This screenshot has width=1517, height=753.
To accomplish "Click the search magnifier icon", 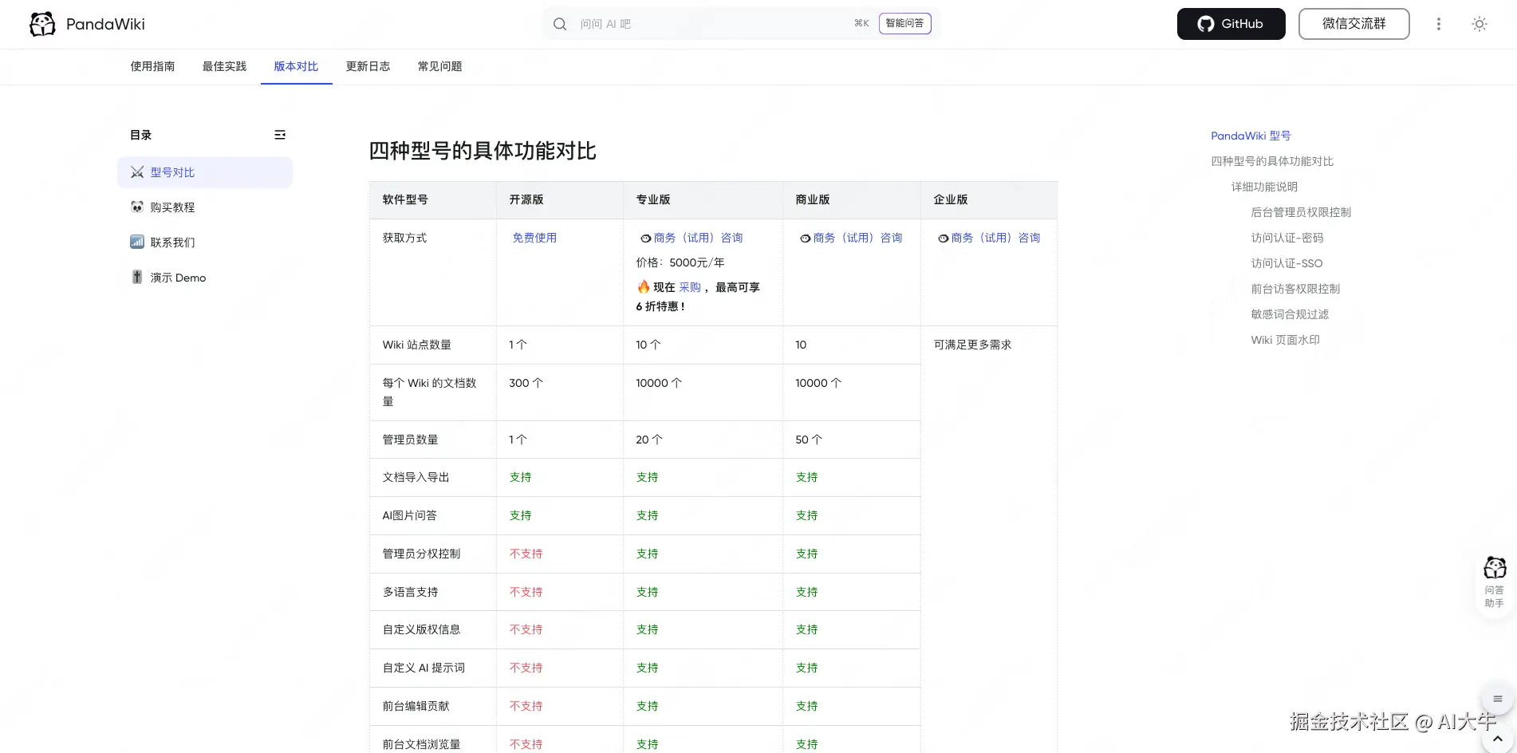I will 560,24.
